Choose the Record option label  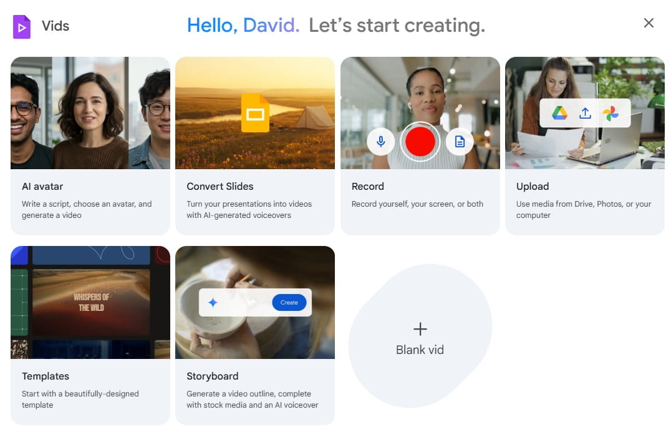[367, 186]
